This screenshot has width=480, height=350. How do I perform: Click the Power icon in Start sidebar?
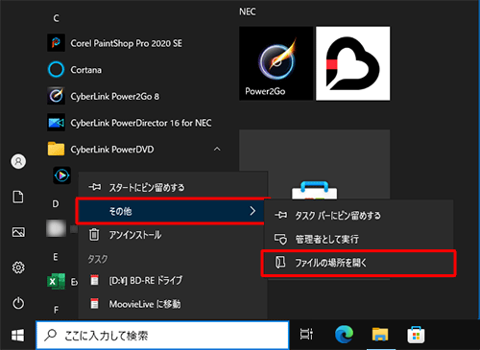(x=18, y=303)
